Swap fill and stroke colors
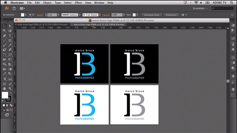Viewport: 237px width, 133px height. [x=11, y=93]
